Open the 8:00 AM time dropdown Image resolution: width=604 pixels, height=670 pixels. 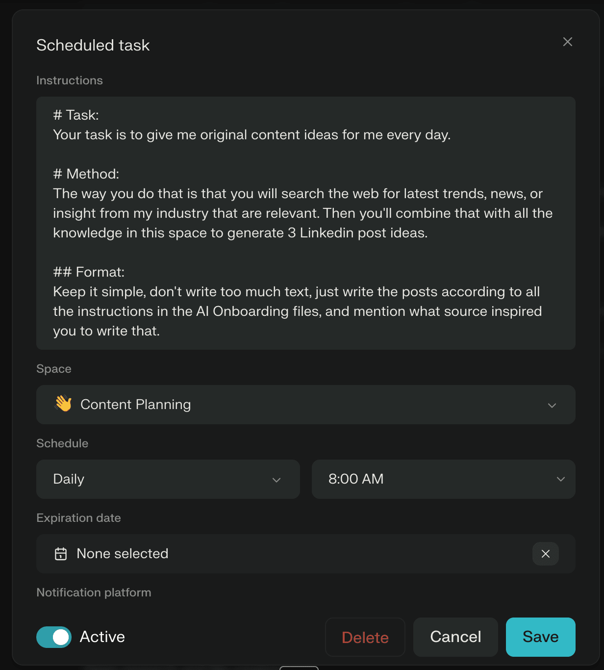pyautogui.click(x=443, y=479)
